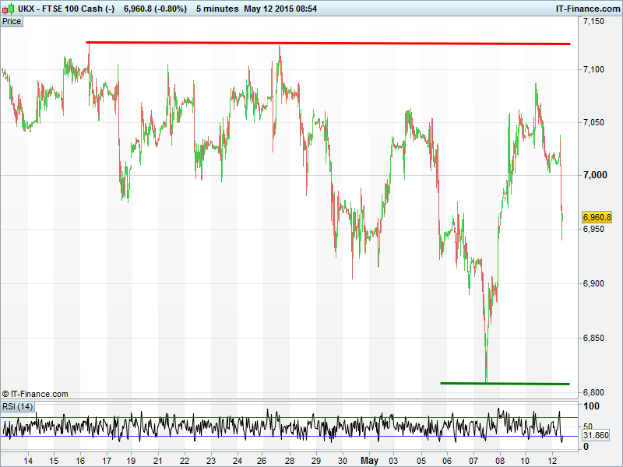Click the 31.860 RSI value tag
Screen dimensions: 623x467
pos(596,435)
